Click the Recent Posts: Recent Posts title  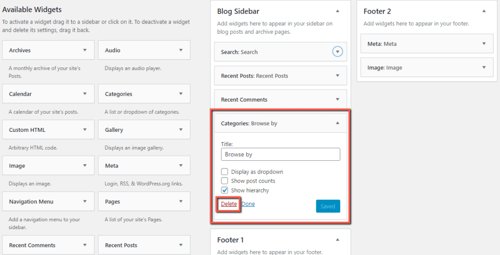coord(254,76)
